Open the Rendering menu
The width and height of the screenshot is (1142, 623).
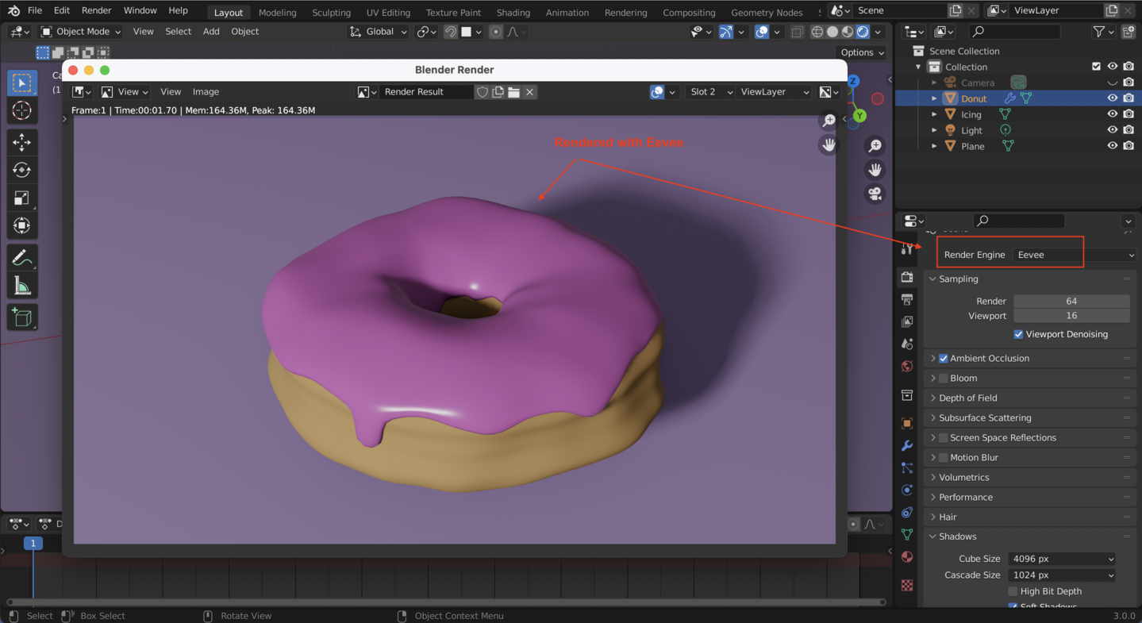coord(625,12)
